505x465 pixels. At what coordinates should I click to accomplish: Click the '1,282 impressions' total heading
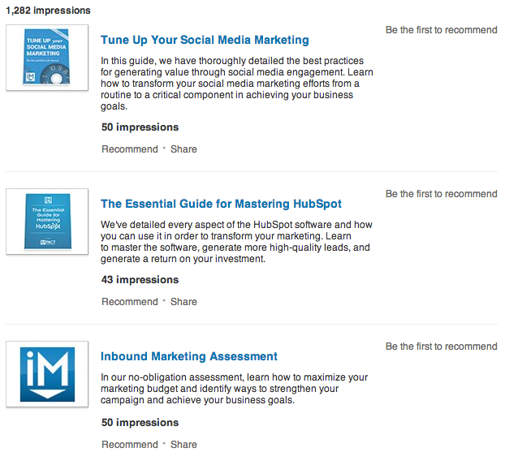48,11
